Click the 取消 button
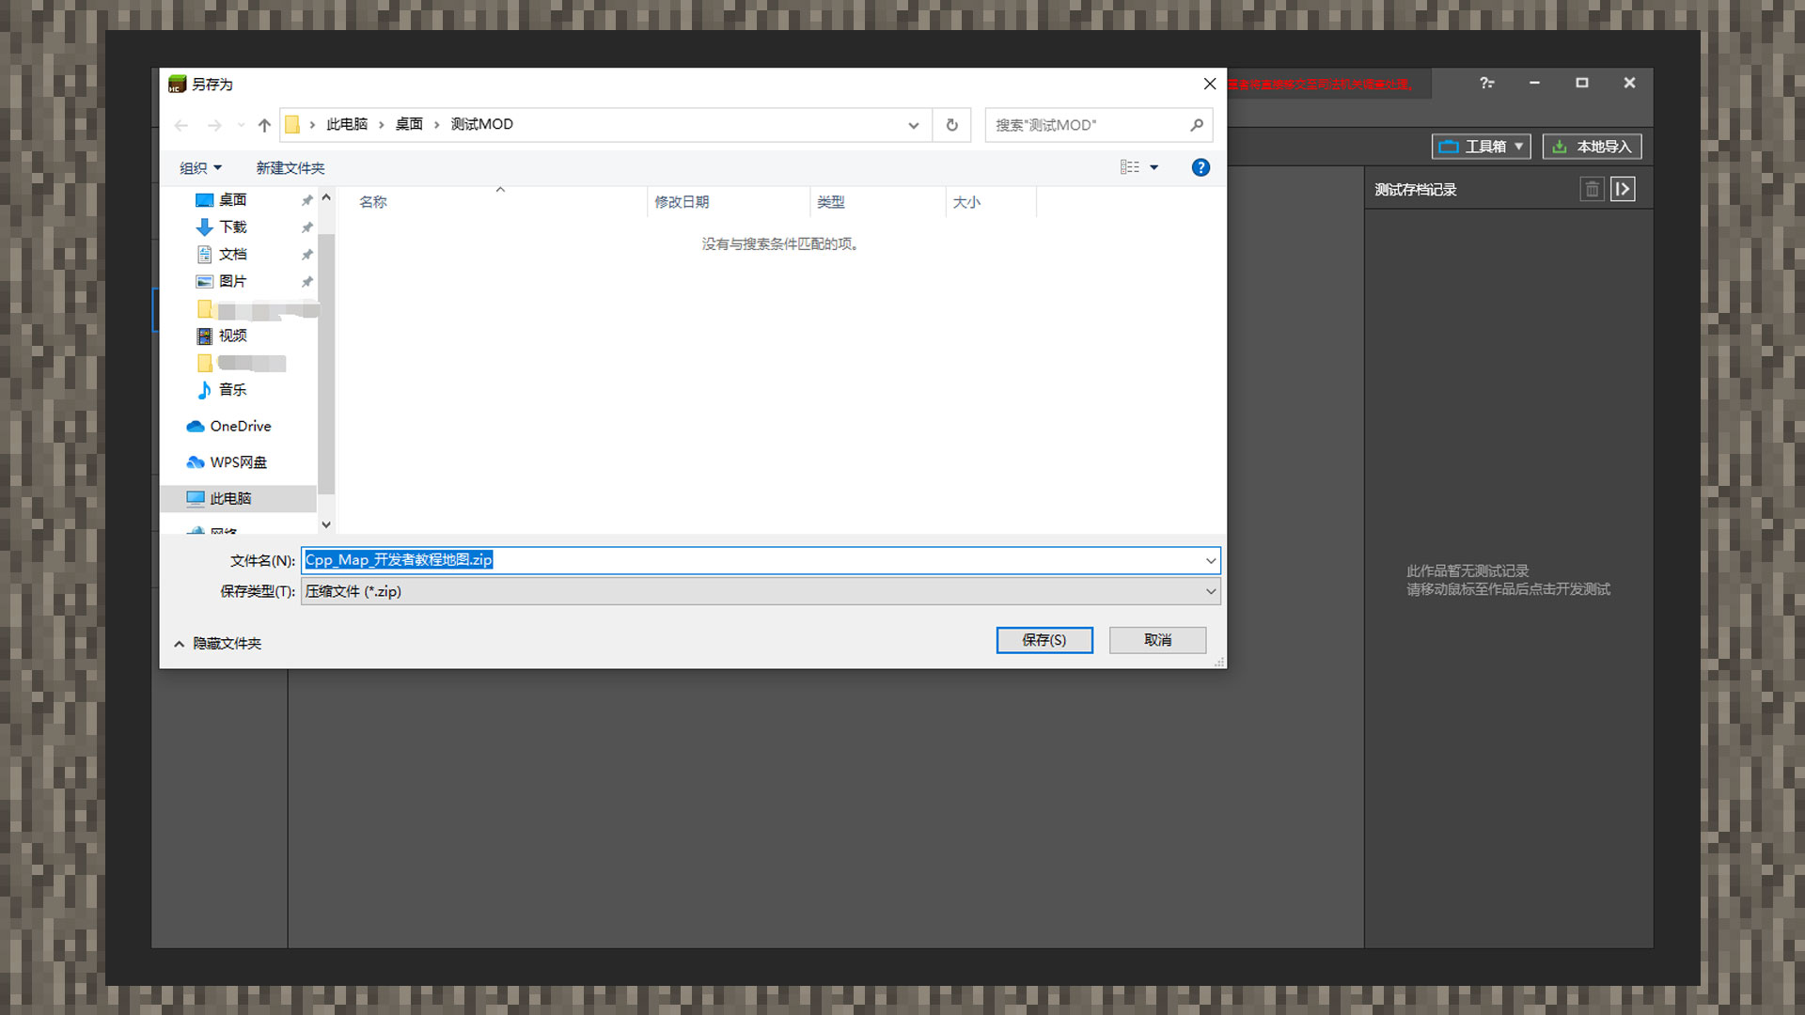The height and width of the screenshot is (1015, 1805). [1157, 640]
